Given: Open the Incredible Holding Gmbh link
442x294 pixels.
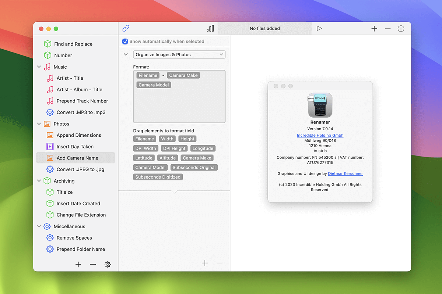Looking at the screenshot, I should tap(320, 135).
